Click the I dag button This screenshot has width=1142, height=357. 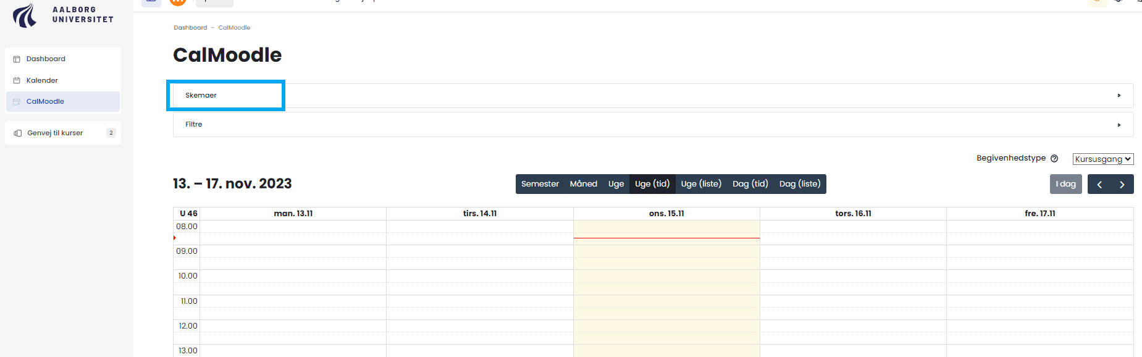(x=1065, y=184)
